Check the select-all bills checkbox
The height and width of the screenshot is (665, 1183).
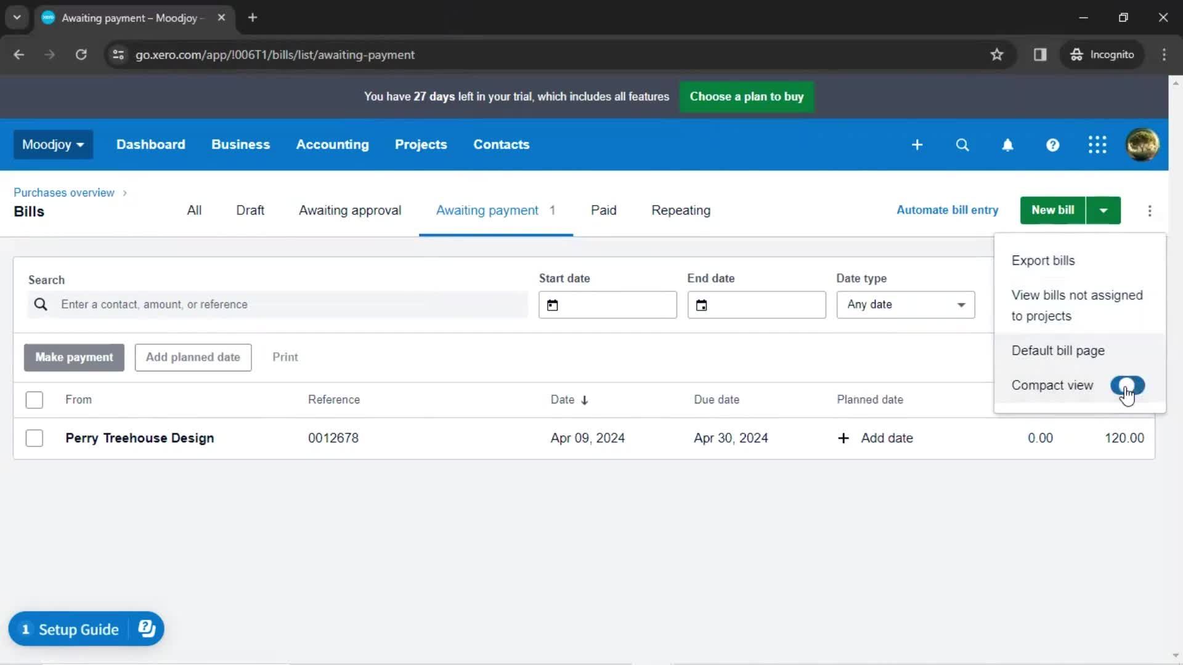coord(35,400)
